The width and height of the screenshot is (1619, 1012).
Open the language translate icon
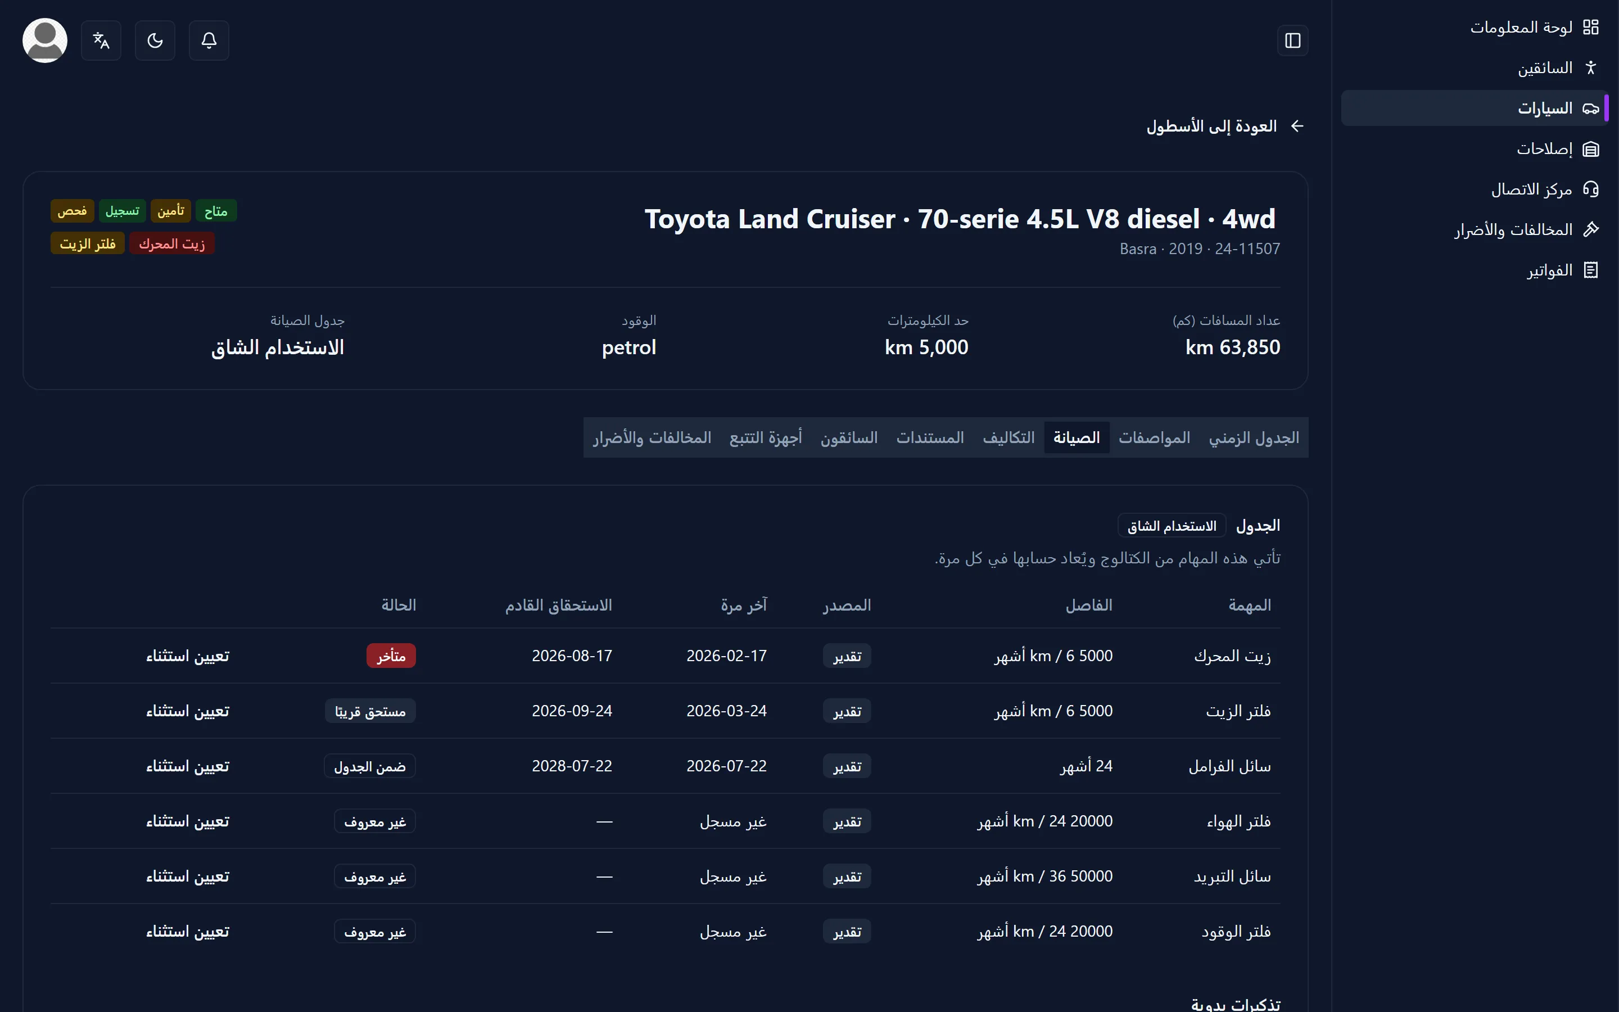click(x=101, y=41)
